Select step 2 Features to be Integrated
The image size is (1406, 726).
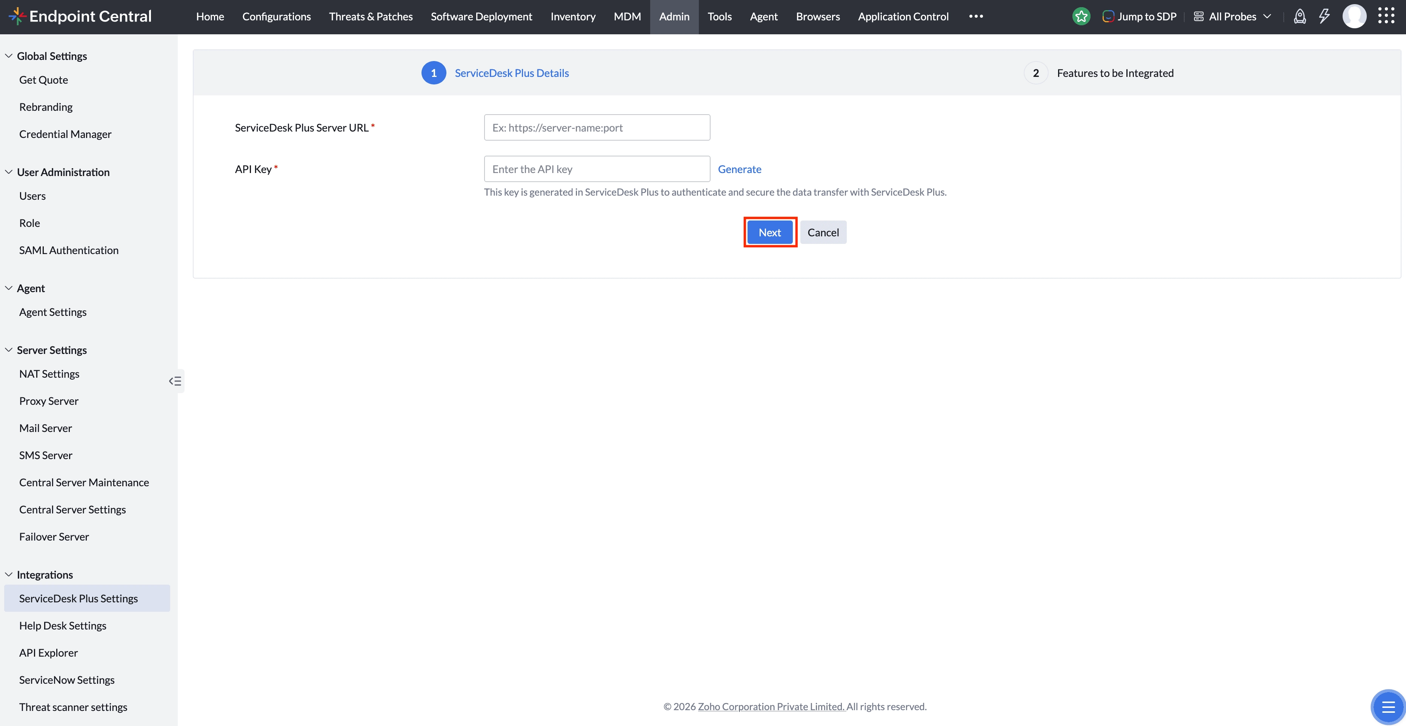1099,73
